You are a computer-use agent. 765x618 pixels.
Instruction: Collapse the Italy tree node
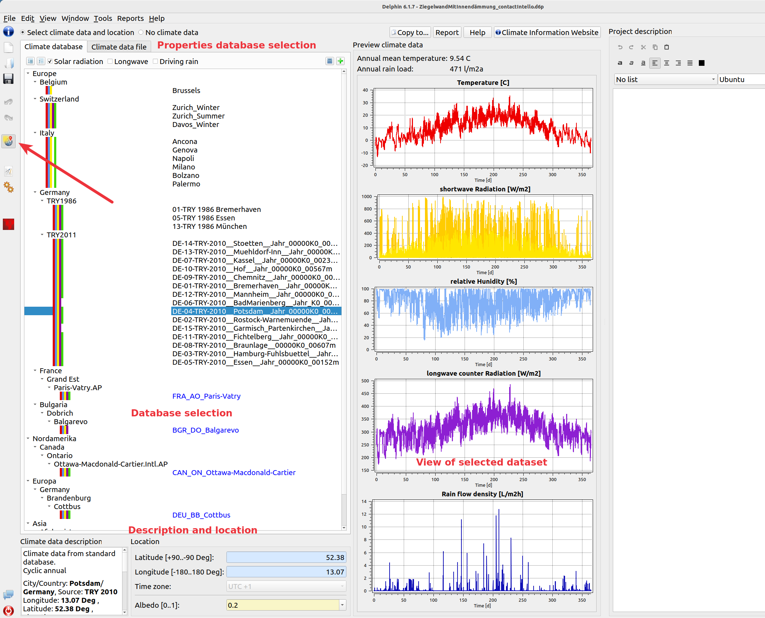point(35,133)
